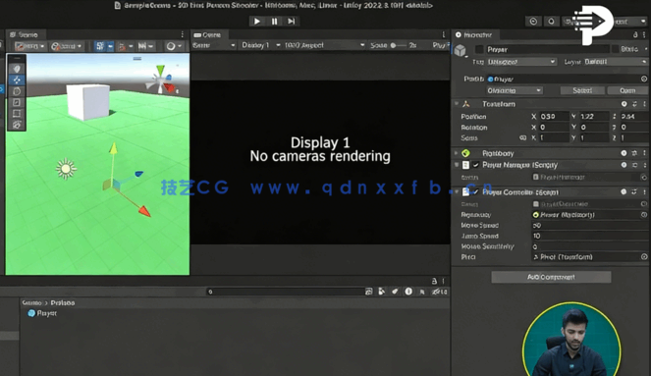This screenshot has width=651, height=376.
Task: Open Player Manager script preset icon
Action: (634, 165)
